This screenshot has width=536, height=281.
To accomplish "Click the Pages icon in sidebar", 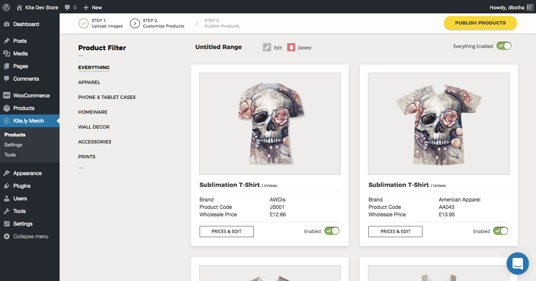I will pyautogui.click(x=7, y=66).
